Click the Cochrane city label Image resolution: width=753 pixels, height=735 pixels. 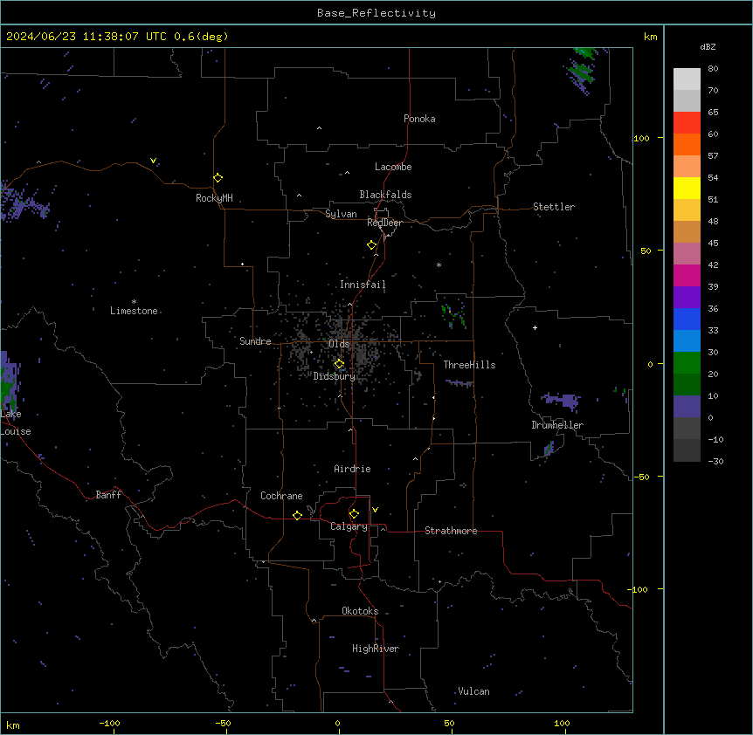click(x=281, y=496)
